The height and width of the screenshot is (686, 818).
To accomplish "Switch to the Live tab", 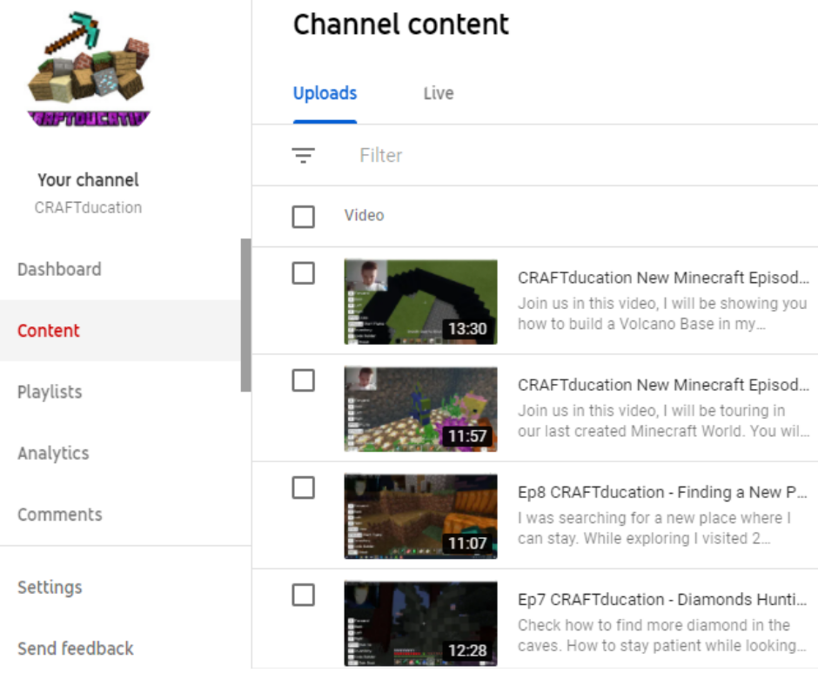I will pyautogui.click(x=438, y=93).
